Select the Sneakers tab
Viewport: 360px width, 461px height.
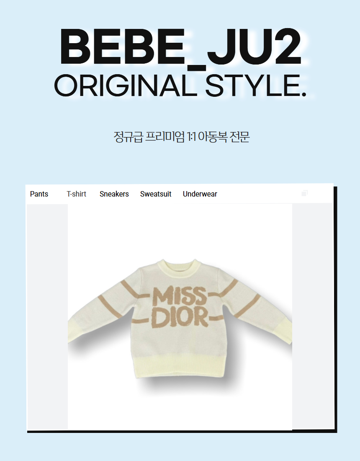(x=114, y=194)
